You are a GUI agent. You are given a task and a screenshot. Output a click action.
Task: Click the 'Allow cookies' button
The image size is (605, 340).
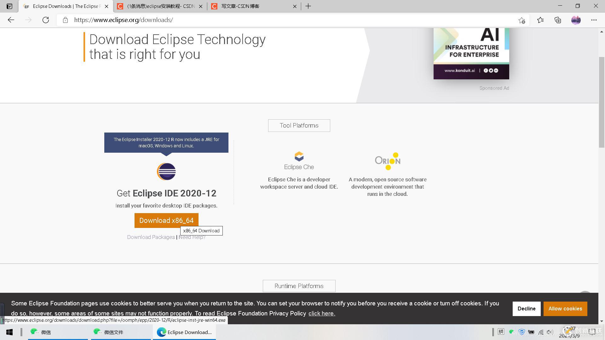566,309
